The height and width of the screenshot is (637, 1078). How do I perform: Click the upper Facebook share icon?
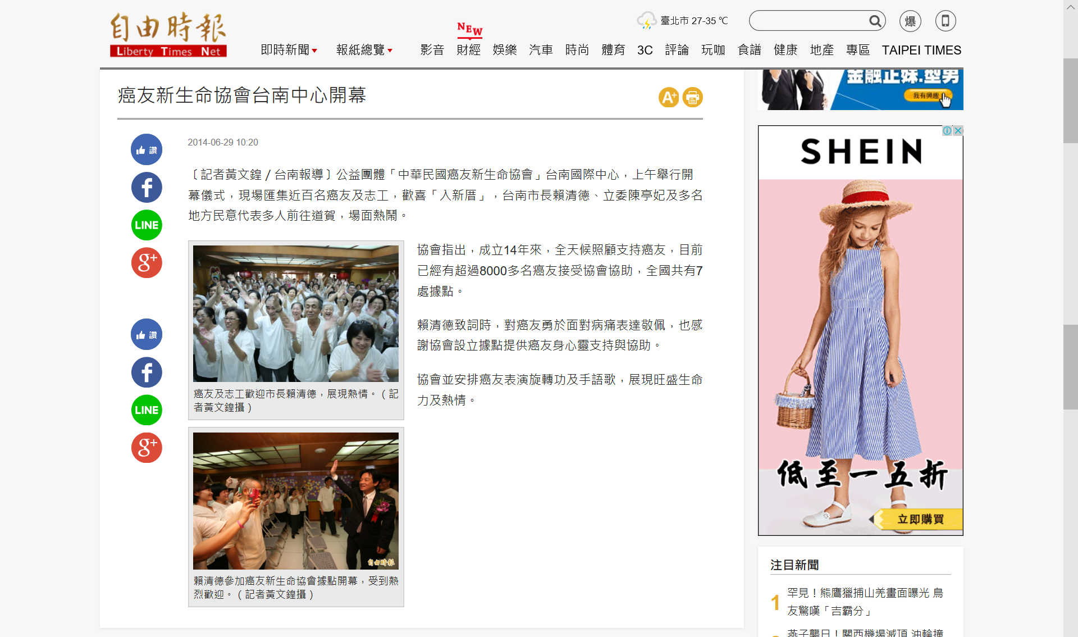click(x=147, y=188)
